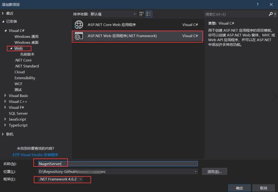
Task: Expand the Visual Basic node
Action: pos(5,95)
